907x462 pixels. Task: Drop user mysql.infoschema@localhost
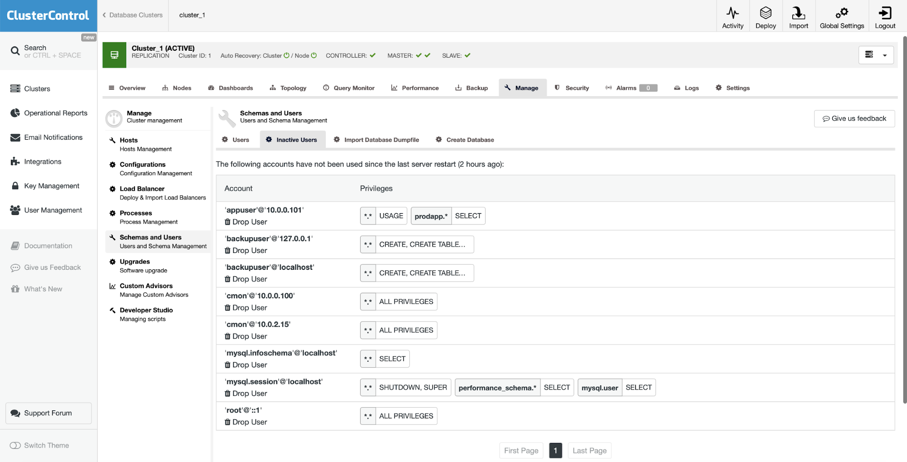click(x=246, y=365)
